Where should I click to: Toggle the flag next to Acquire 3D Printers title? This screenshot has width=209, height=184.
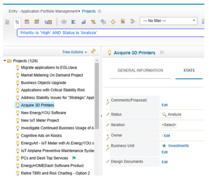click(x=162, y=52)
